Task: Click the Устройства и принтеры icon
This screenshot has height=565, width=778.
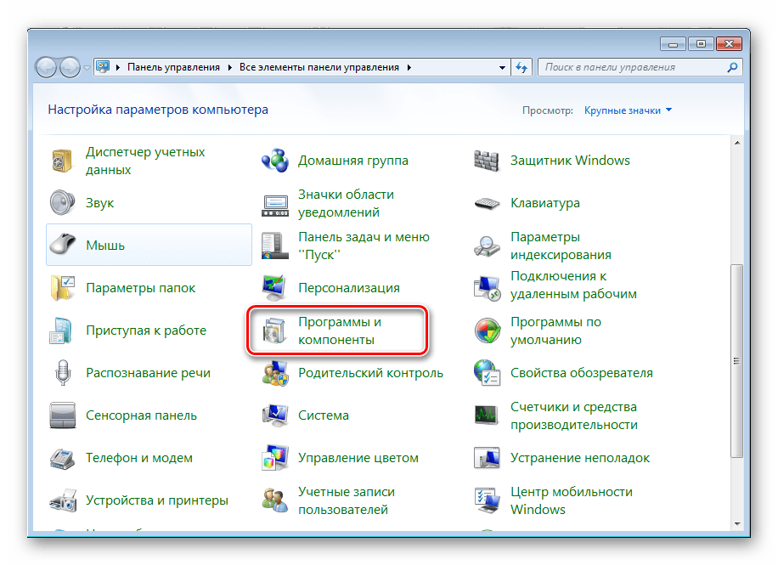Action: point(64,500)
